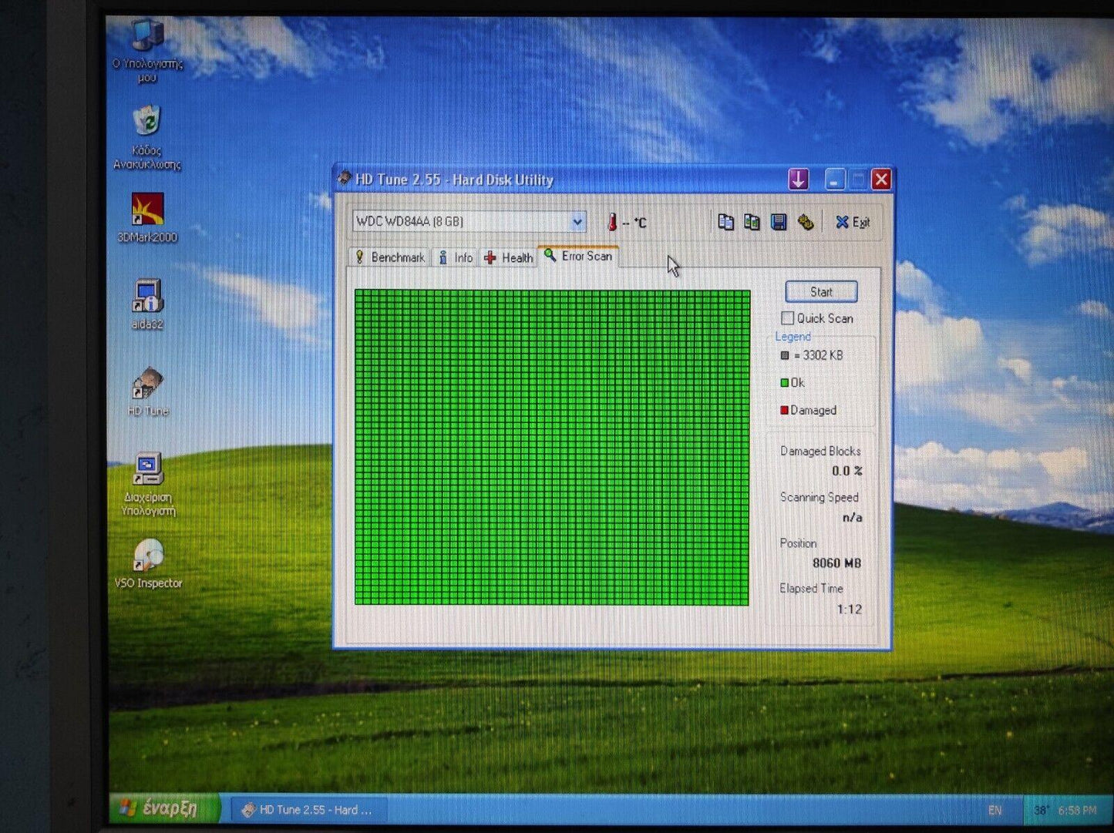Image resolution: width=1114 pixels, height=833 pixels.
Task: Click the copy screenshot to clipboard icon
Action: [752, 222]
